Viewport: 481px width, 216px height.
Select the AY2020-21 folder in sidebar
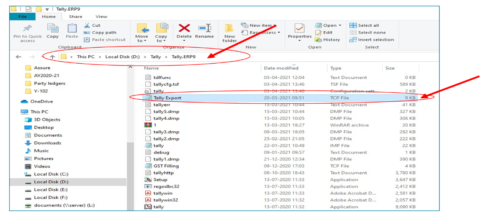pyautogui.click(x=42, y=75)
